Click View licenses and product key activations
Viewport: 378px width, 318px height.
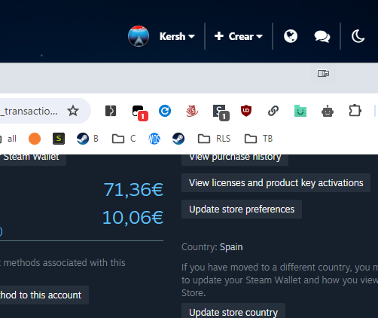pyautogui.click(x=276, y=183)
